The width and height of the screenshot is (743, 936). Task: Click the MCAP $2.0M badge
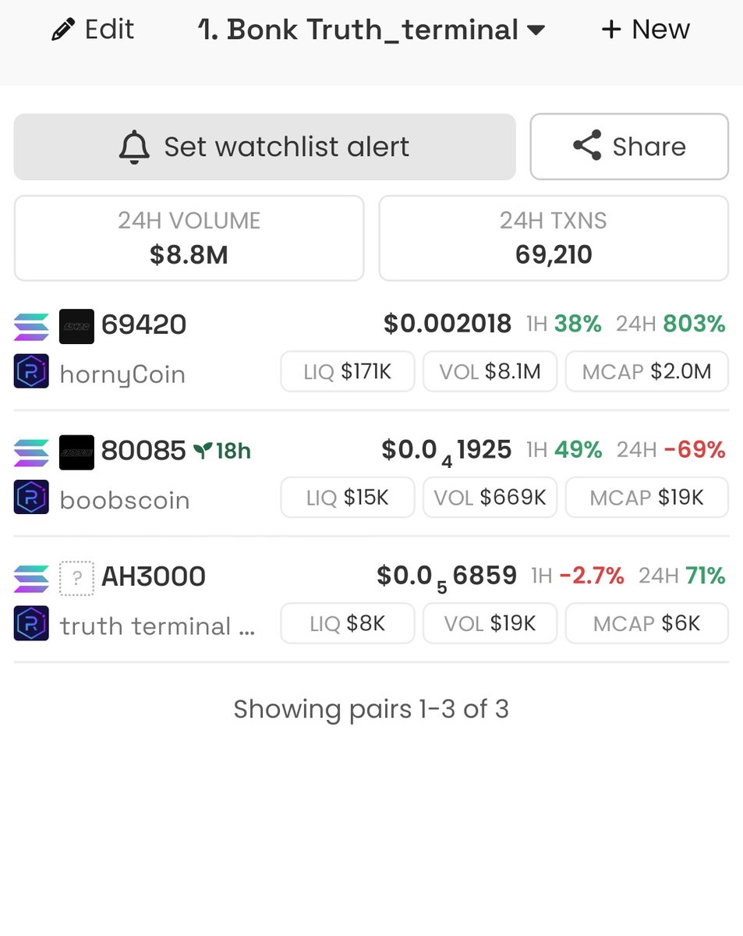click(647, 371)
